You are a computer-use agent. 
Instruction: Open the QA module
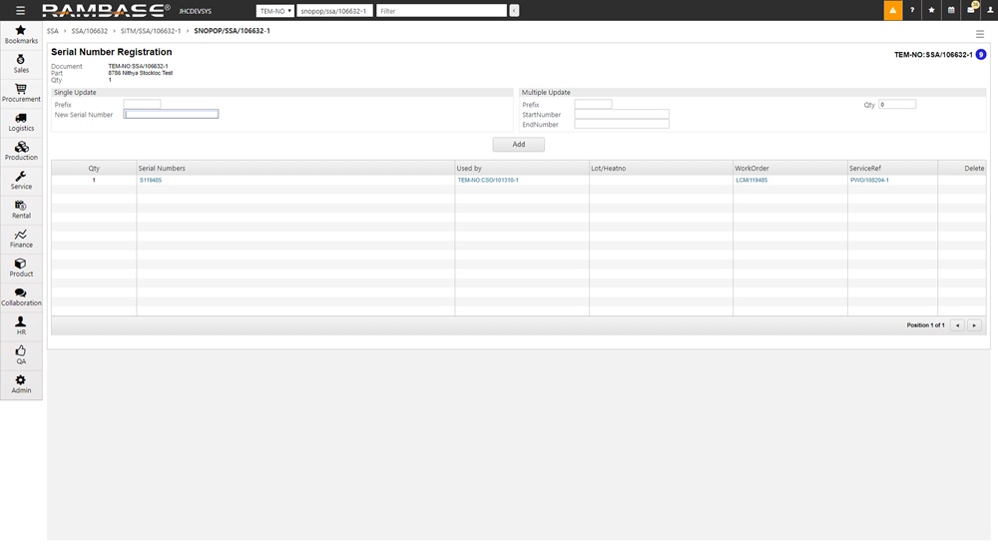pos(21,355)
